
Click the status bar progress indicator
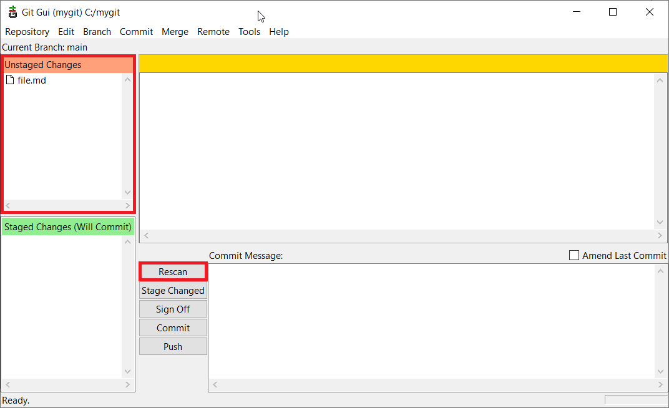[636, 400]
